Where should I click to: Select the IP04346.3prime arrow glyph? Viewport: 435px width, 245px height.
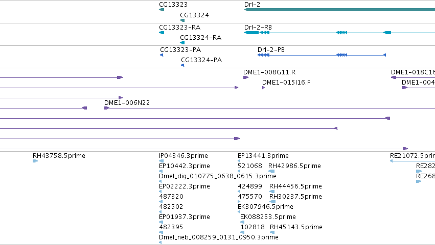coord(161,161)
